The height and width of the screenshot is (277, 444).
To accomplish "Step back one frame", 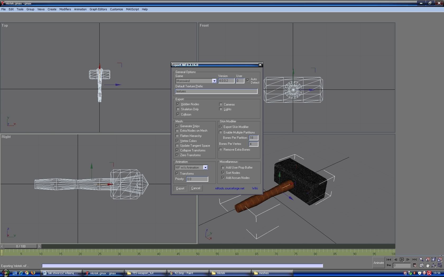I will 395,260.
